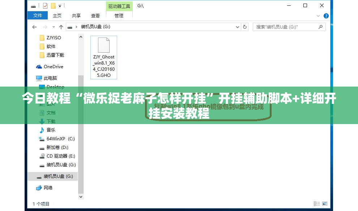
Task: Open the 文件 menu tab
Action: tap(38, 16)
